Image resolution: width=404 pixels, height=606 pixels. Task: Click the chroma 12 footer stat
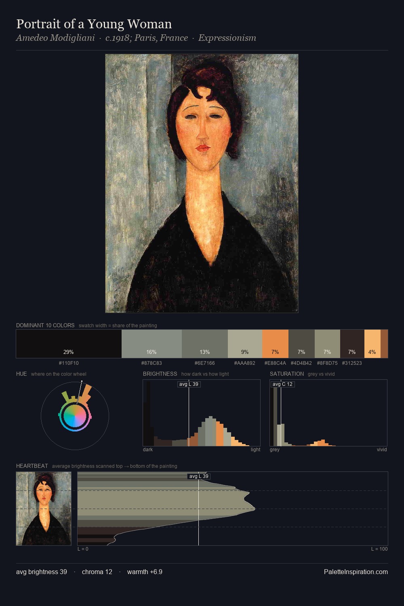[x=97, y=572]
